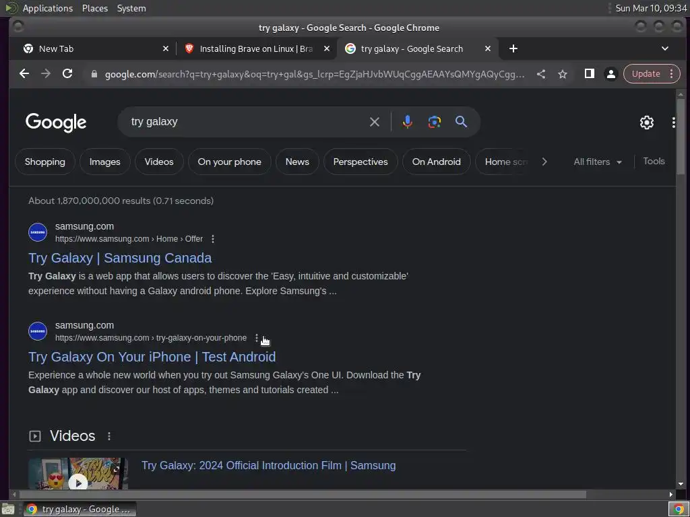Click Samsung favicon of second result
This screenshot has width=690, height=517.
[x=38, y=331]
